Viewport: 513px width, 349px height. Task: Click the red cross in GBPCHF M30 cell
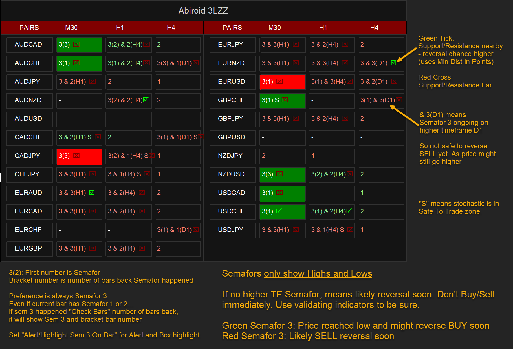[285, 100]
